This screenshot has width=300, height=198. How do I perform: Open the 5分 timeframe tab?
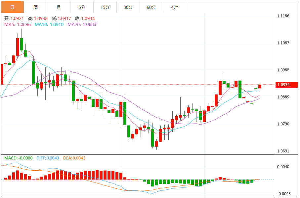[x=82, y=7]
